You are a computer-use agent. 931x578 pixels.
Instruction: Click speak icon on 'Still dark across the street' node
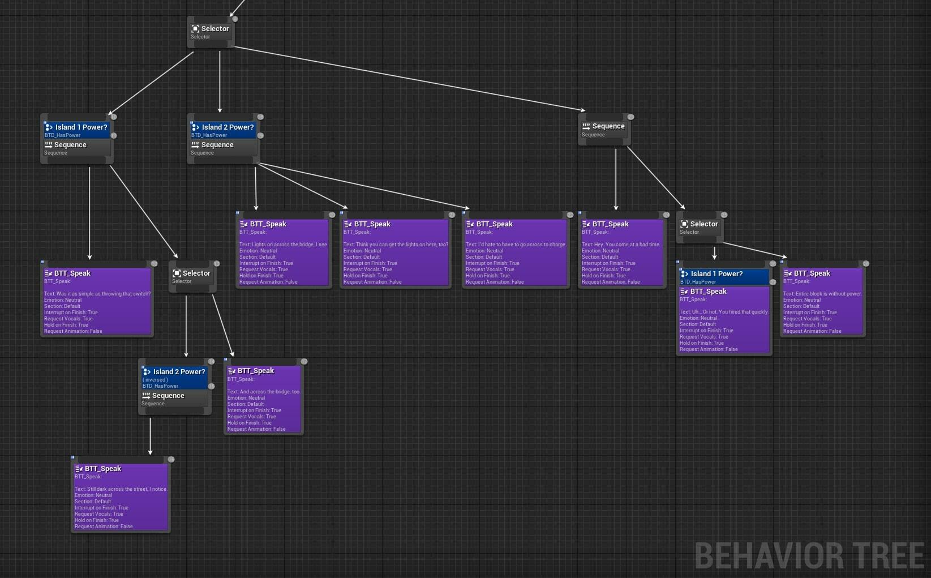click(x=79, y=469)
